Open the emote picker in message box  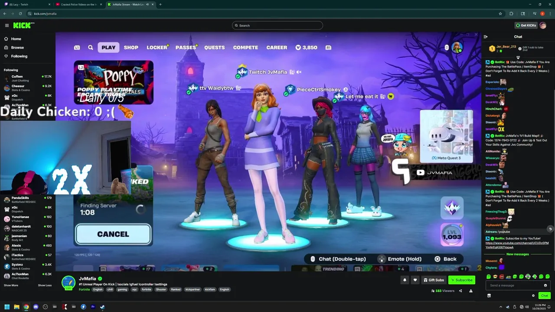545,286
